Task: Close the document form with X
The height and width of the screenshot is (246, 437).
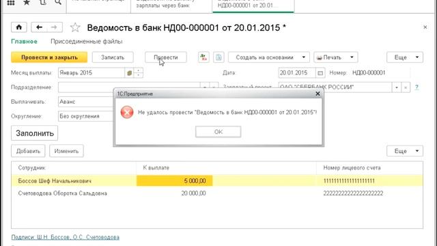Action: tap(425, 27)
